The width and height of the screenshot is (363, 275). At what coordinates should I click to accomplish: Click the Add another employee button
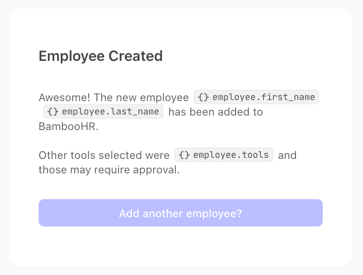[x=180, y=213]
